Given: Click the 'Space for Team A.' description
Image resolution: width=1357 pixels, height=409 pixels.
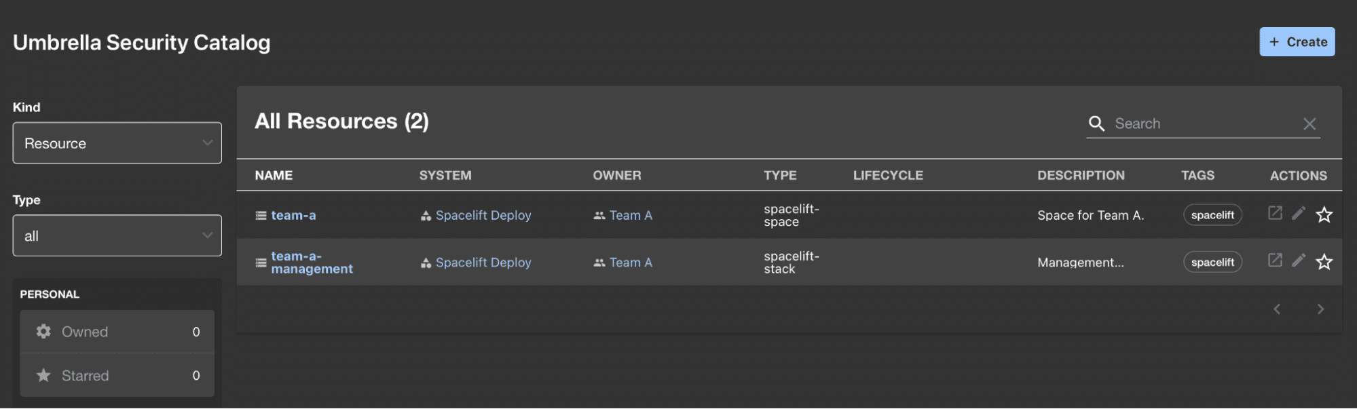Looking at the screenshot, I should (x=1090, y=216).
